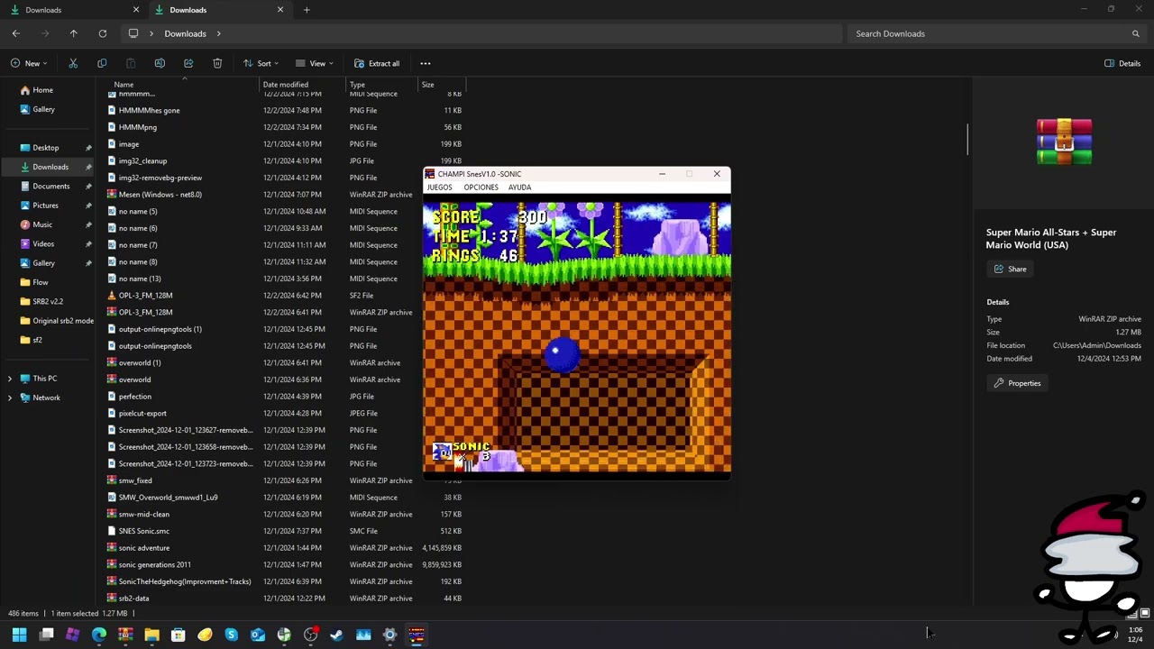Add a new File Explorer tab
Screen dimensions: 1154x649
click(307, 10)
